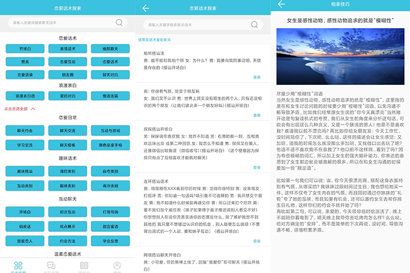Viewport: 410px width, 273px height.
Task: Click 查看 link for 拍照搭讪法
Action: [257, 77]
